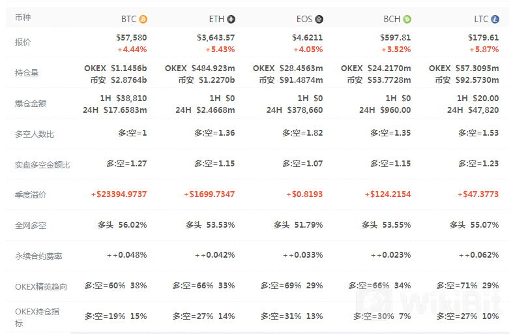Screen dimensions: 513x334
Task: Click the blue Litecoin icon
Action: (x=495, y=20)
